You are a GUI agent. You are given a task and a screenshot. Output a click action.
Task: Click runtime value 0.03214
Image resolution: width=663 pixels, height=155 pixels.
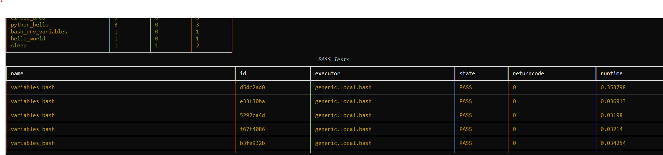pos(611,129)
